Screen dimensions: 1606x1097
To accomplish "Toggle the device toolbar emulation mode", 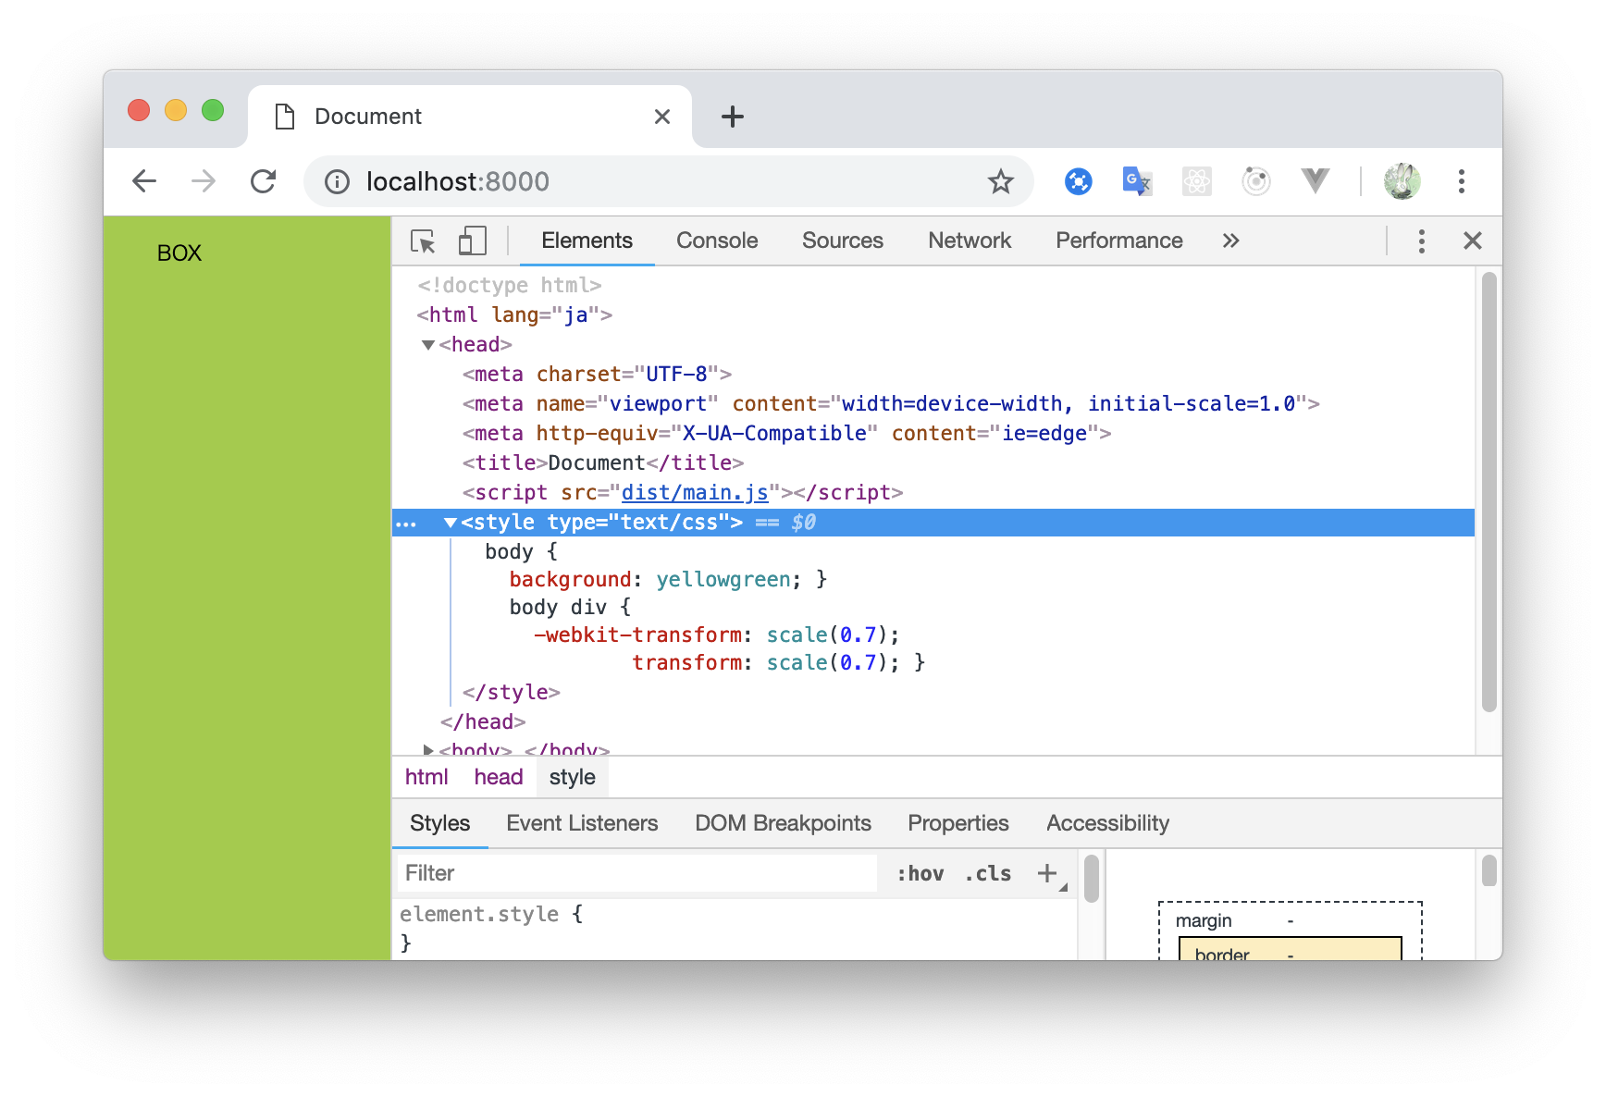I will (x=472, y=240).
